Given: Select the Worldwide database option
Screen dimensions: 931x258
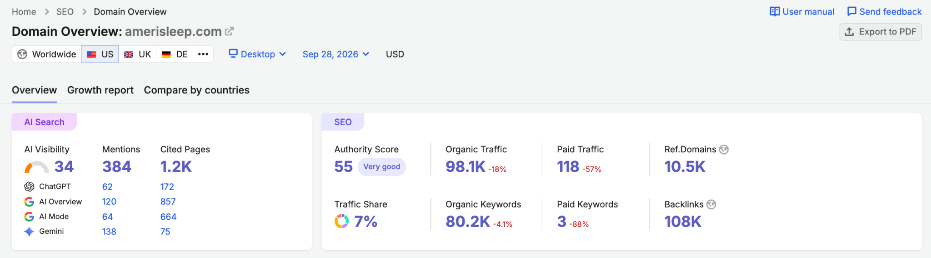Looking at the screenshot, I should [x=47, y=54].
